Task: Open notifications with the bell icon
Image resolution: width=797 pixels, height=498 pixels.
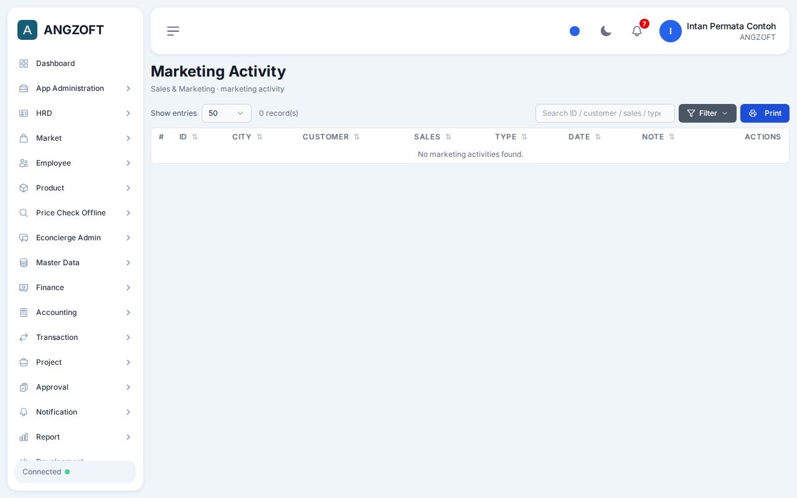Action: click(x=637, y=31)
